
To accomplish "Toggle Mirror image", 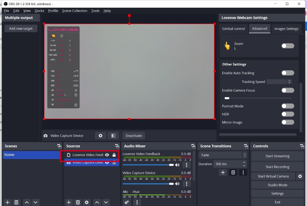I will coord(288,122).
